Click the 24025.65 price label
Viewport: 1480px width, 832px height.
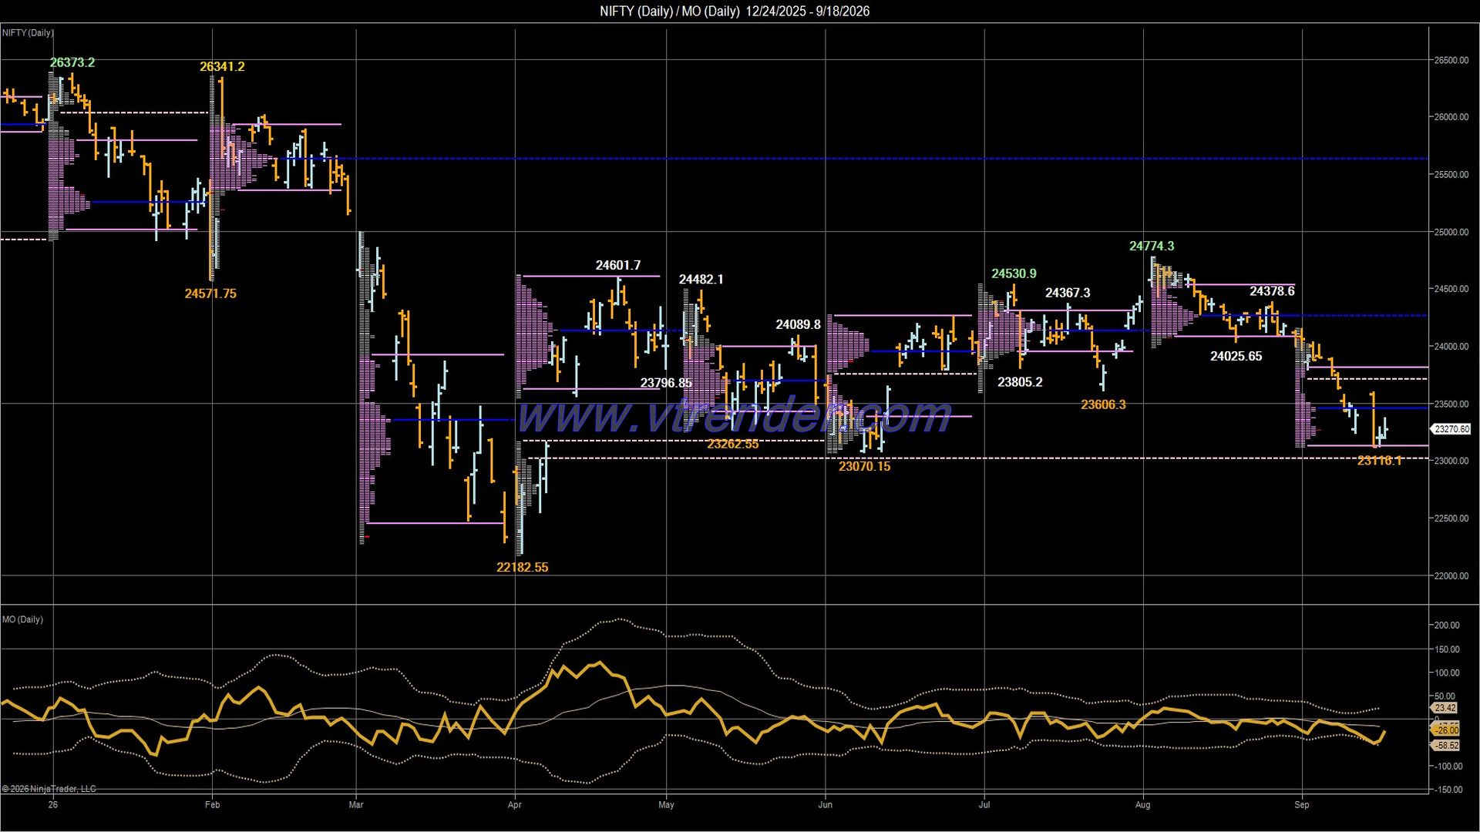[x=1236, y=356]
